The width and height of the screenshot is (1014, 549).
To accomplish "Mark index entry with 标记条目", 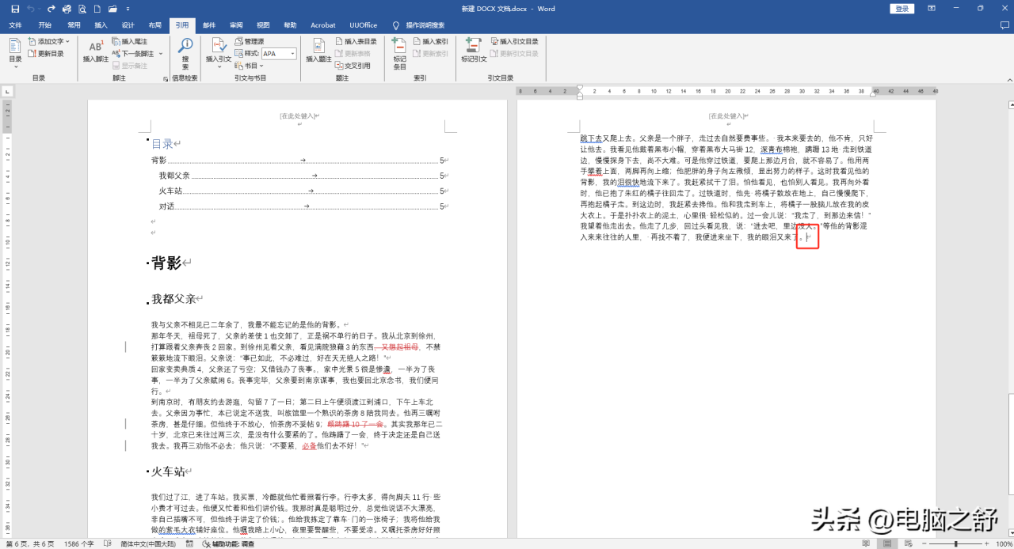I will [400, 54].
